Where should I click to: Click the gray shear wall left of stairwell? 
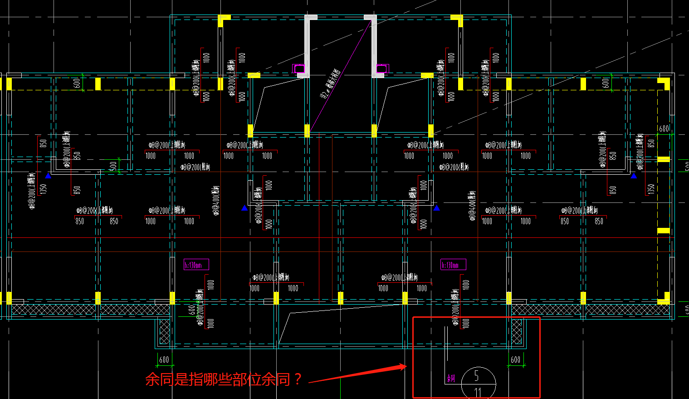[x=308, y=46]
